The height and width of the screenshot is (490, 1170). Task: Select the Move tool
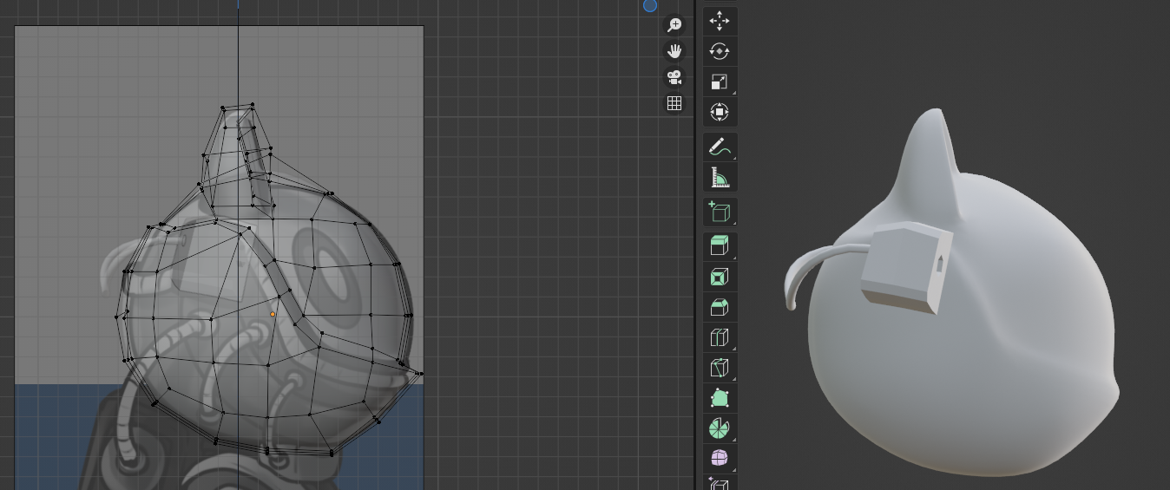(x=720, y=21)
